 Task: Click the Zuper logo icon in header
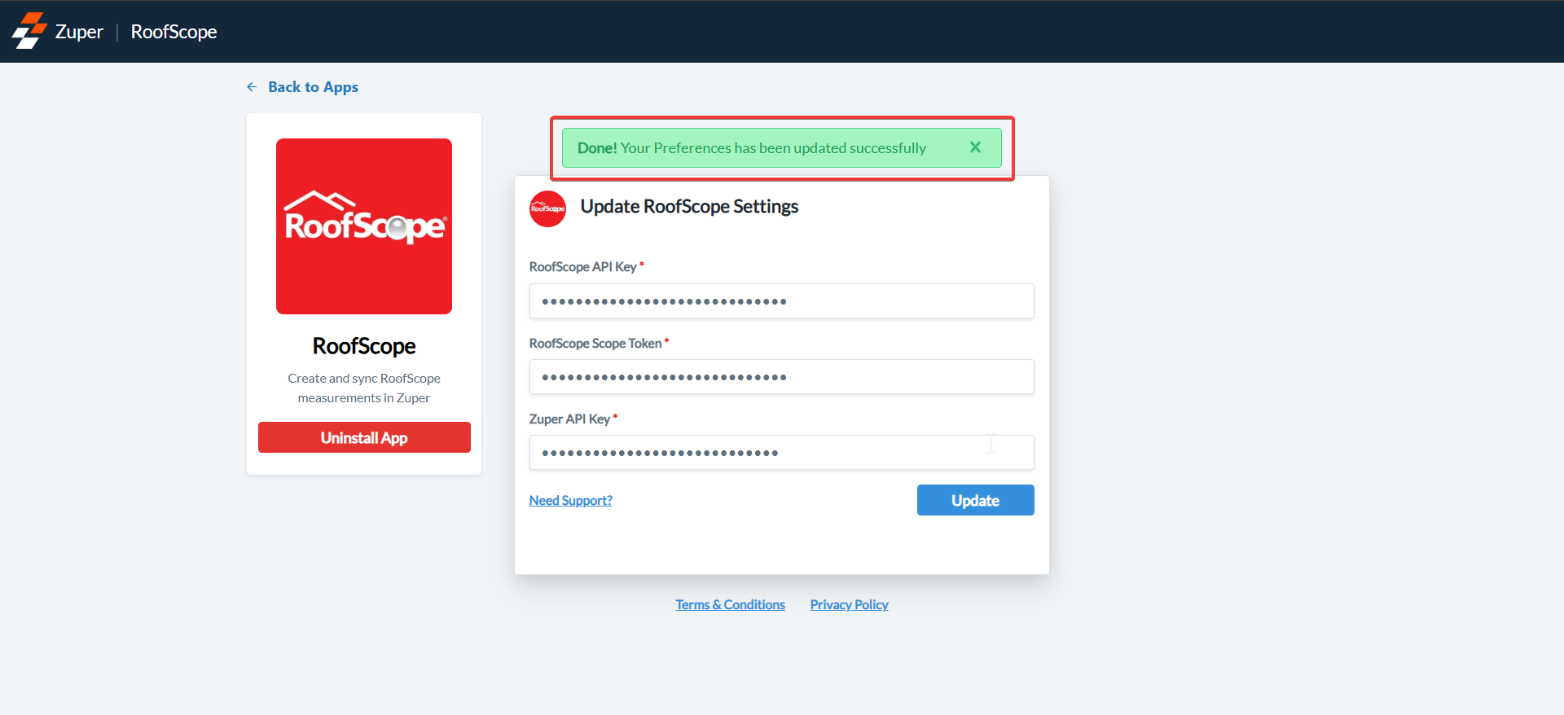click(x=29, y=31)
